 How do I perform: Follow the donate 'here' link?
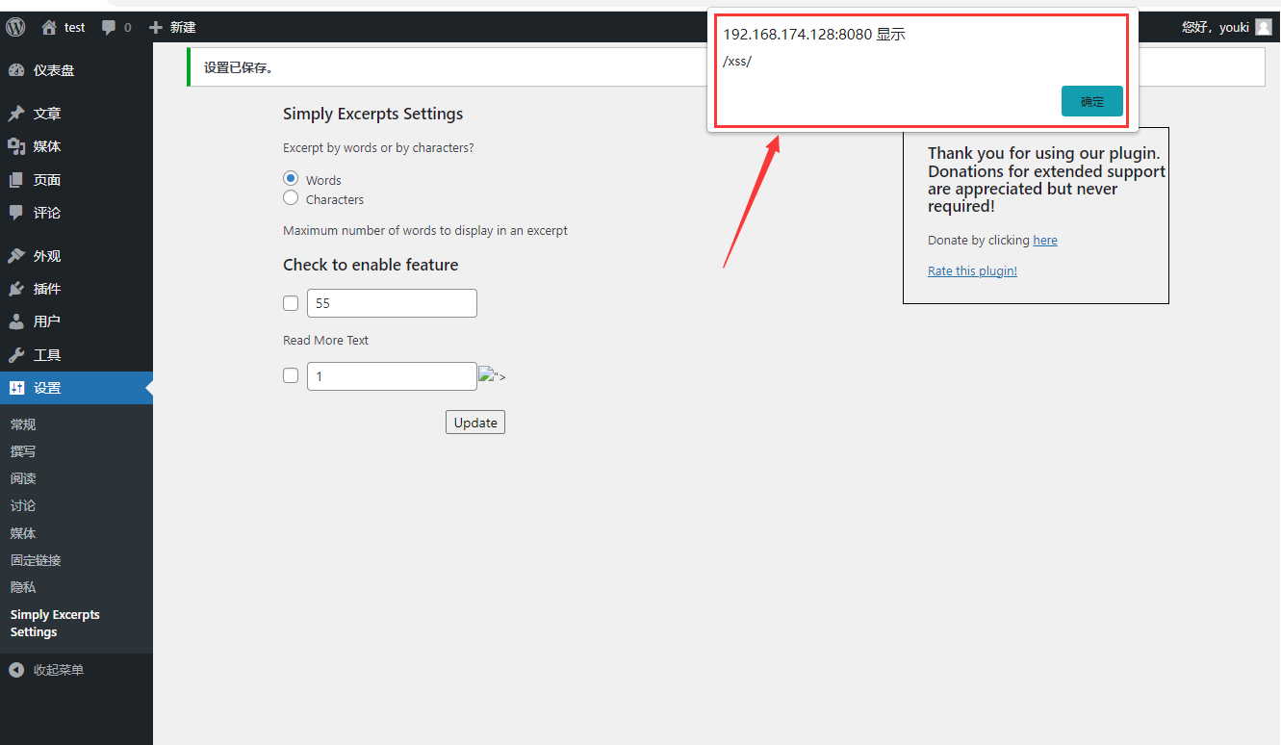(x=1045, y=241)
